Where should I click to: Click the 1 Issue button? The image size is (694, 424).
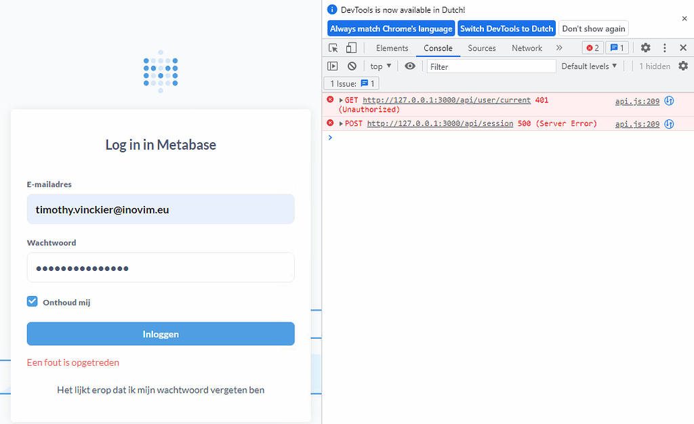click(352, 83)
